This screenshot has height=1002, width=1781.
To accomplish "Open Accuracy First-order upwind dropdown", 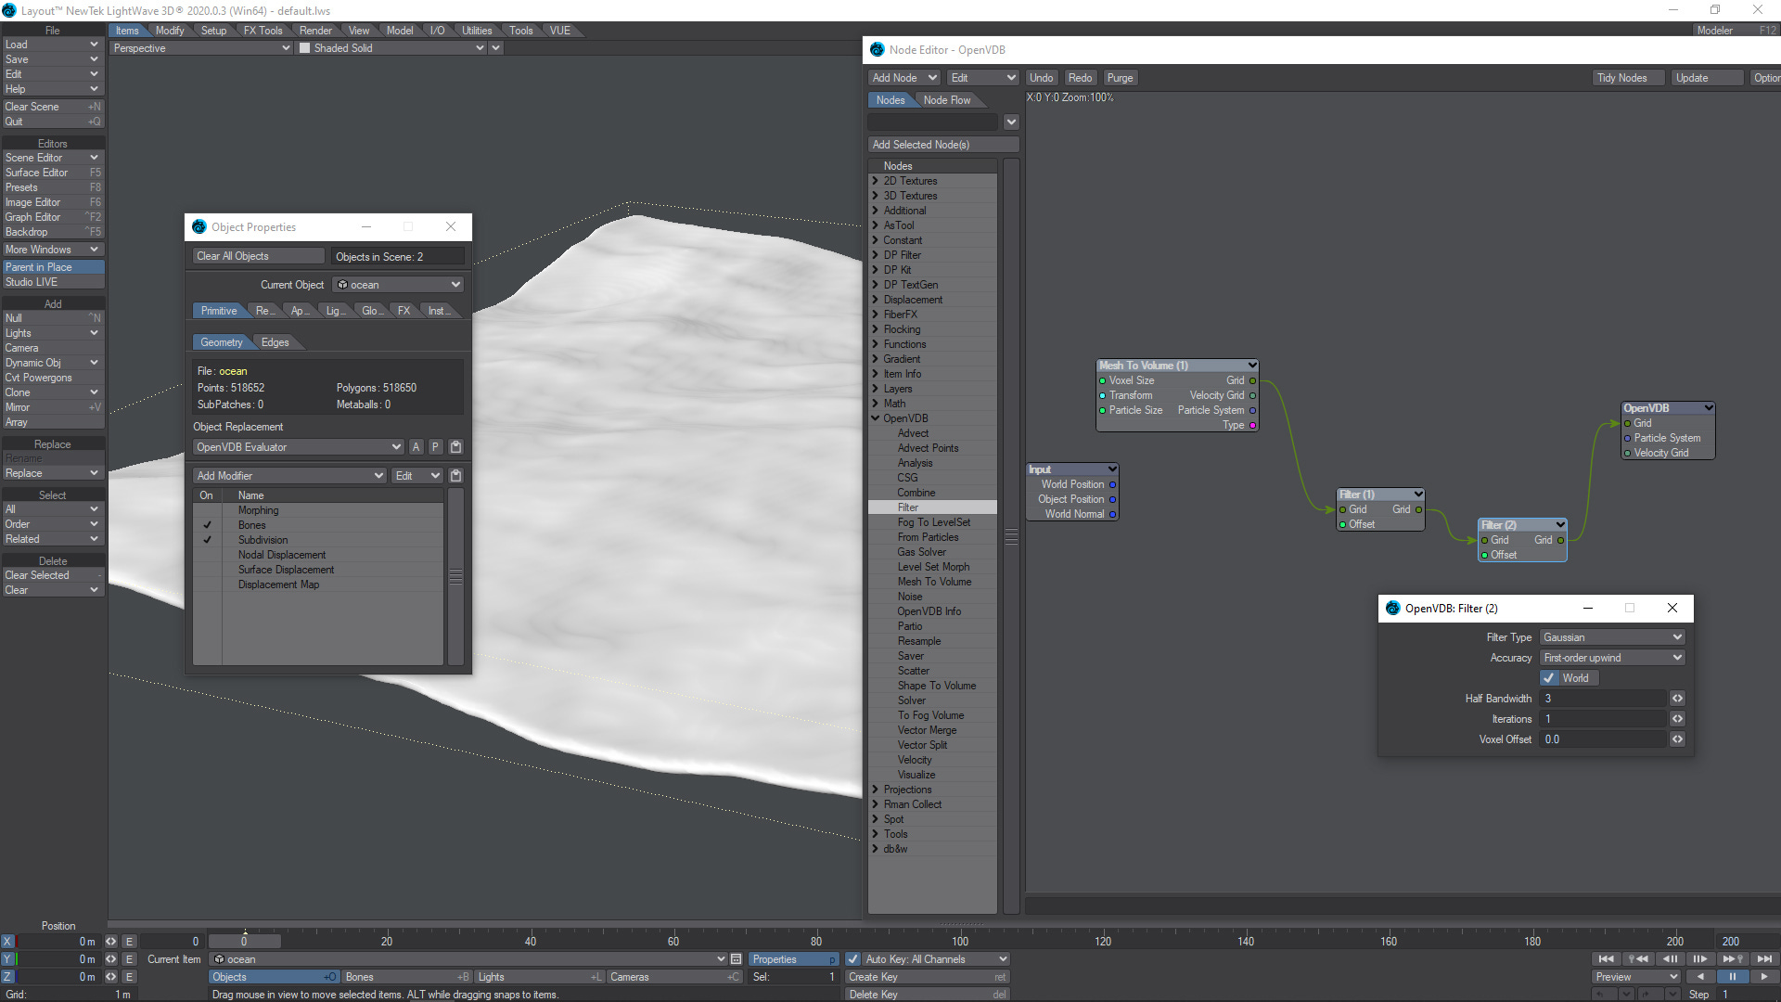I will [1612, 658].
